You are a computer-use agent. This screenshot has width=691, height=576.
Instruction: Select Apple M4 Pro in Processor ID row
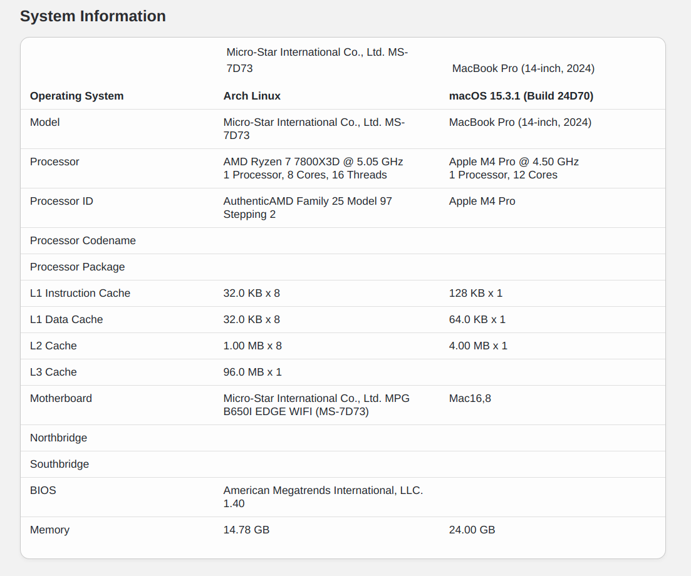point(482,201)
